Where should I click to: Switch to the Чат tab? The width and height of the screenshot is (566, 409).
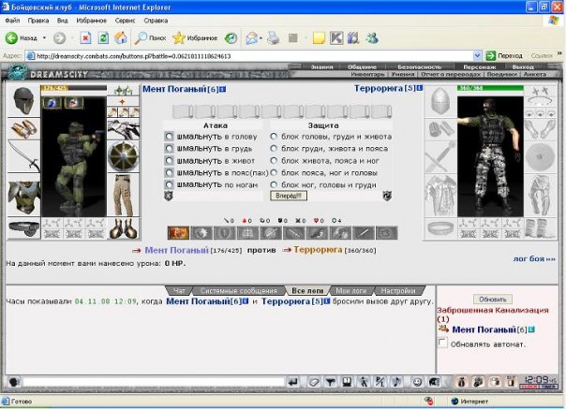(179, 291)
